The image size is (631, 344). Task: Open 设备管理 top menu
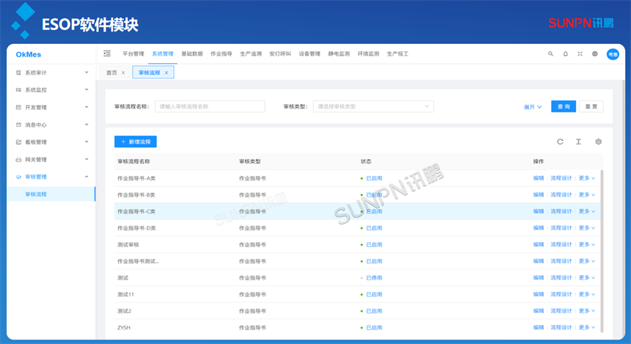[x=310, y=54]
